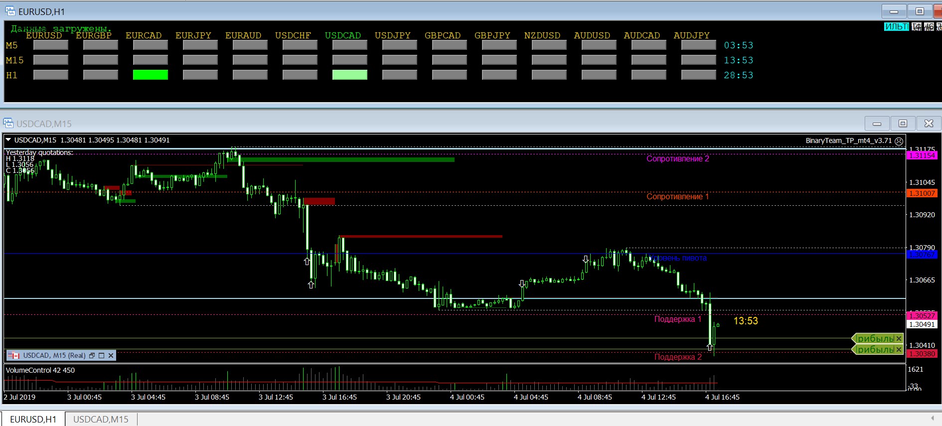Toggle the EURCAD H1 signal indicator
The width and height of the screenshot is (942, 426).
point(150,75)
